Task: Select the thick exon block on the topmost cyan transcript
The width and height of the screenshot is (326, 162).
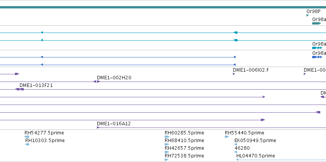Action: [x=236, y=33]
